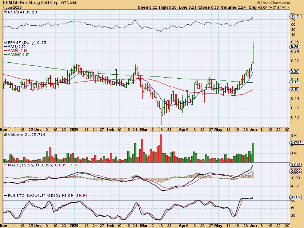
Task: Click the 20 level label on the stochastic axis
Action: click(x=293, y=216)
